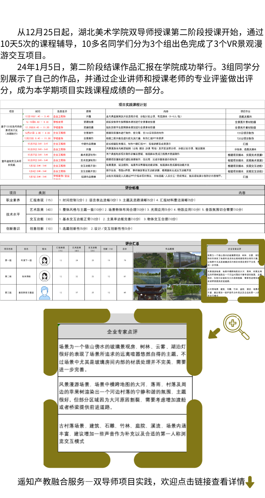Click the 评分标准 table header

point(132,188)
